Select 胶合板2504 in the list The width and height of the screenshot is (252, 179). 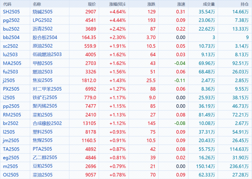click(x=45, y=37)
